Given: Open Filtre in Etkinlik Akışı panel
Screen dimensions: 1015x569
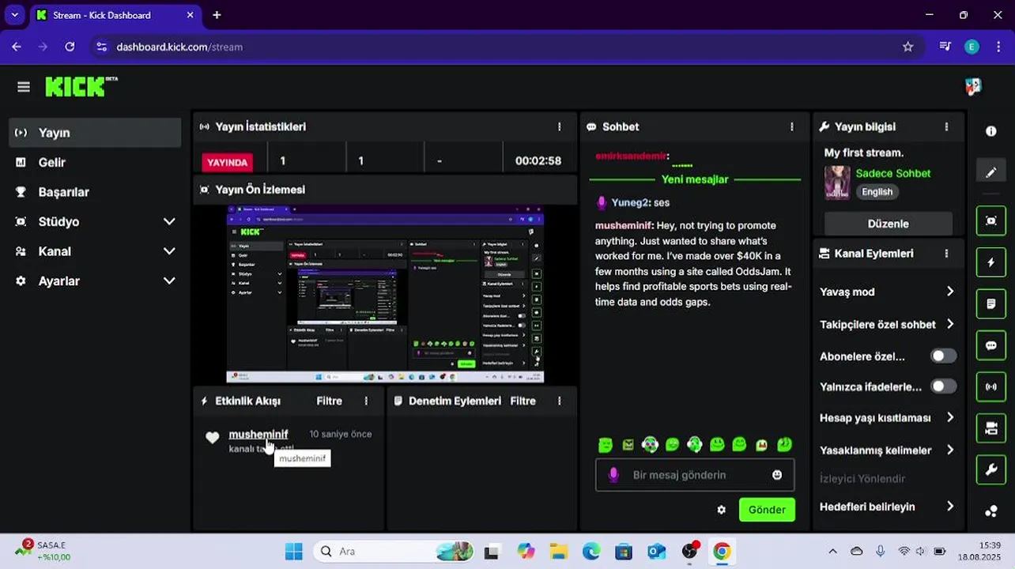Looking at the screenshot, I should [x=329, y=401].
